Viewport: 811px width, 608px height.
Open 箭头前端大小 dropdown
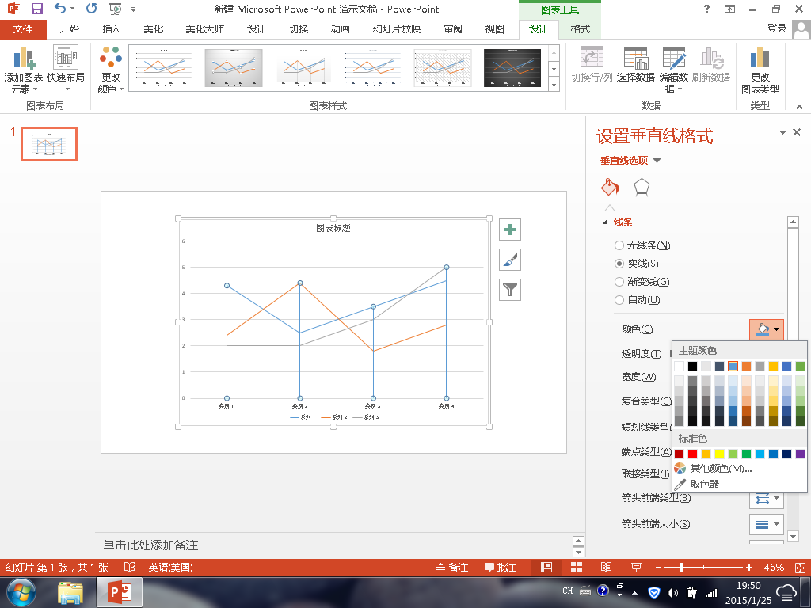767,524
